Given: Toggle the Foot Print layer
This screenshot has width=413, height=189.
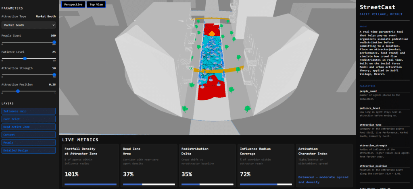Looking at the screenshot, I should click(x=28, y=119).
